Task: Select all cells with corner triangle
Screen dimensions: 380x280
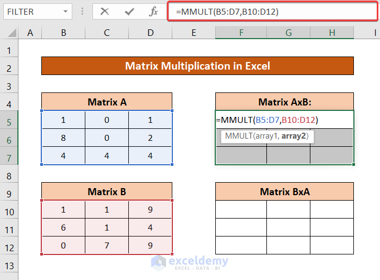Action: point(11,33)
